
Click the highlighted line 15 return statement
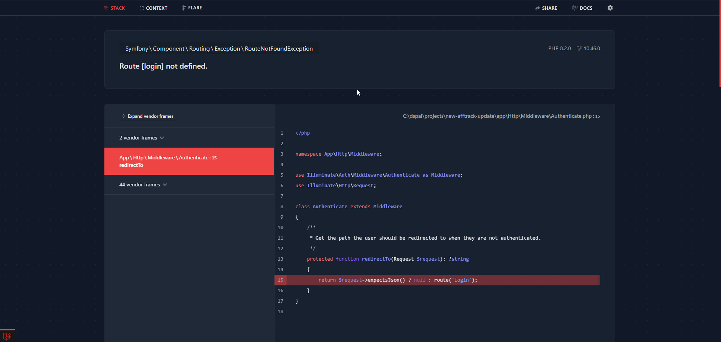[398, 280]
